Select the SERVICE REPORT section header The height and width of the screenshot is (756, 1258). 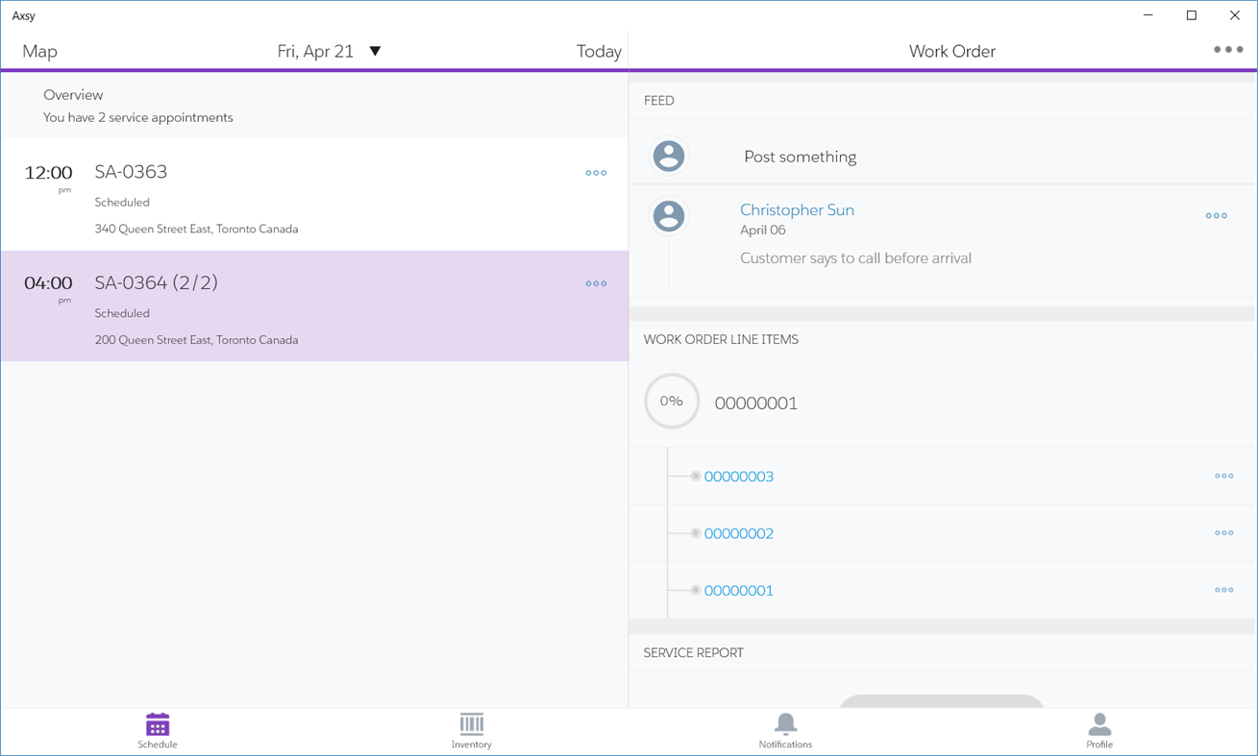(693, 652)
